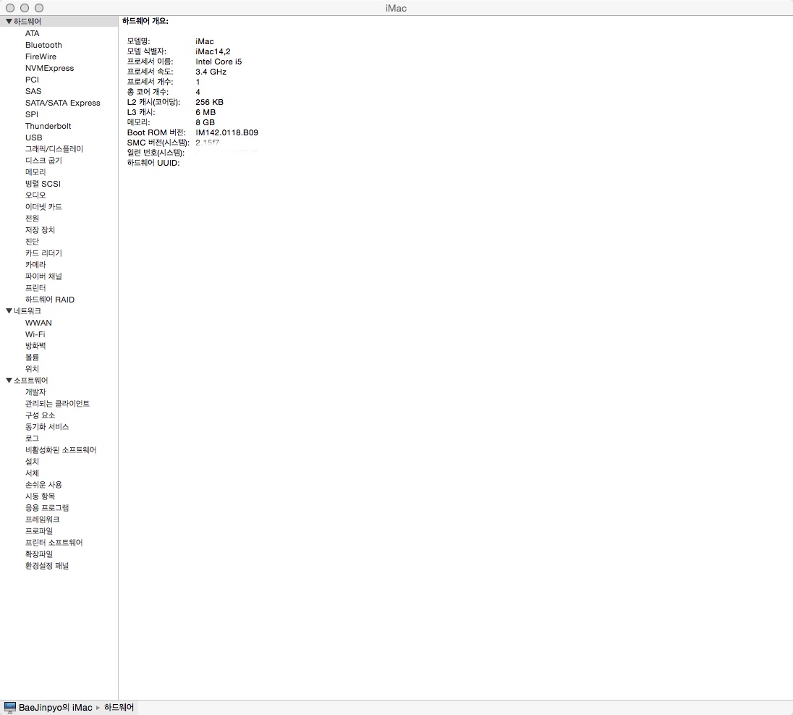Collapse the 소프트웨어 section triangle
Viewport: 793px width, 715px height.
pos(9,381)
